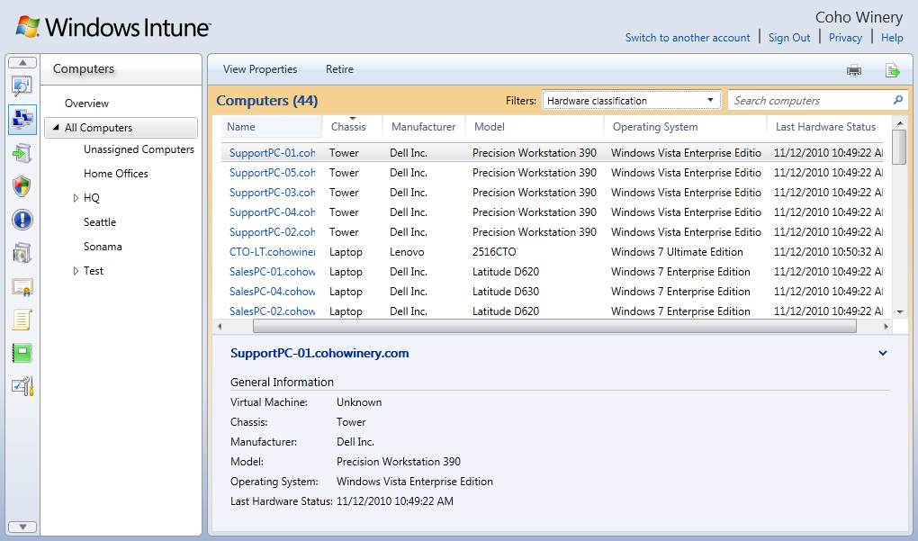The image size is (918, 541).
Task: Click the Coho Winery account name
Action: click(859, 17)
